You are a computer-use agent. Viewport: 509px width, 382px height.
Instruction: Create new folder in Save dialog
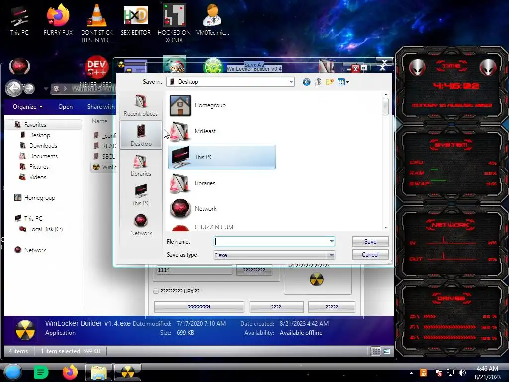pyautogui.click(x=330, y=82)
